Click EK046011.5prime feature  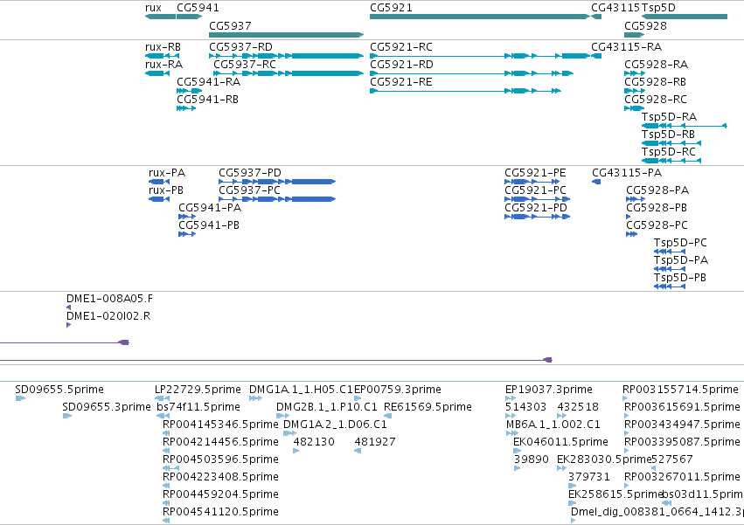click(x=518, y=451)
